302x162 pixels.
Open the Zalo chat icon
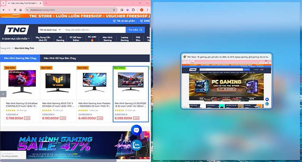coord(136,145)
